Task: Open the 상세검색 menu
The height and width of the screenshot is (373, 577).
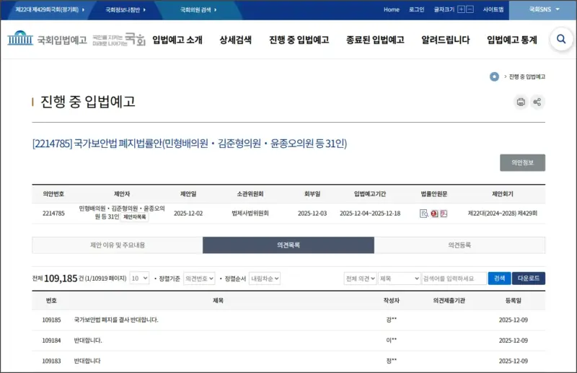Action: (236, 40)
